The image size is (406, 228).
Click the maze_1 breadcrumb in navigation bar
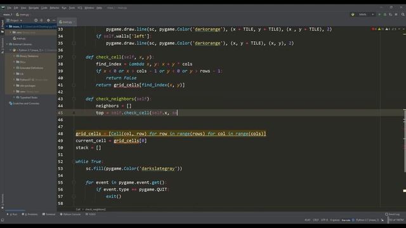(8, 15)
